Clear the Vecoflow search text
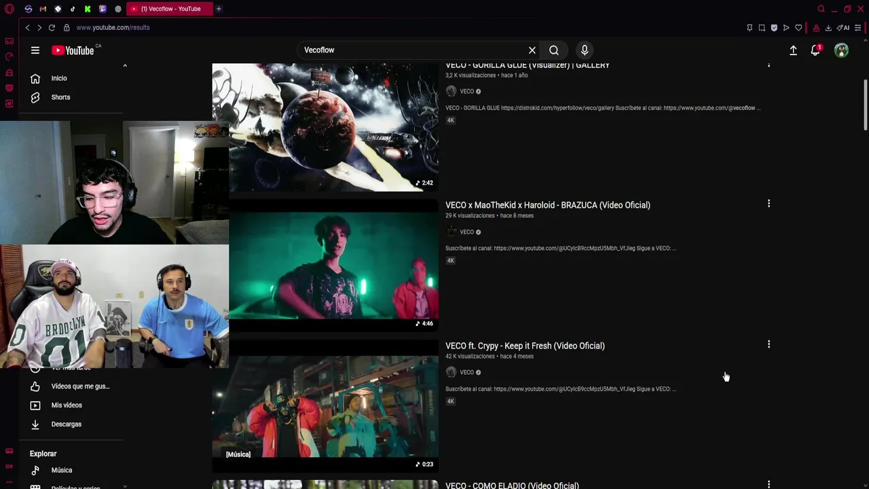The width and height of the screenshot is (869, 489). 532,50
